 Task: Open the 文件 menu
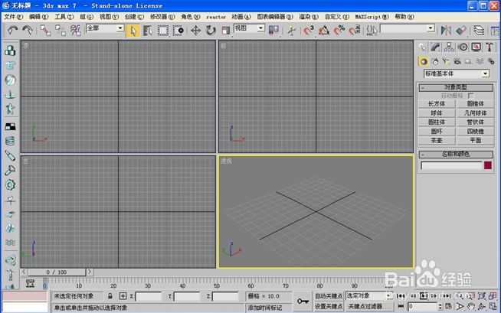tap(13, 17)
